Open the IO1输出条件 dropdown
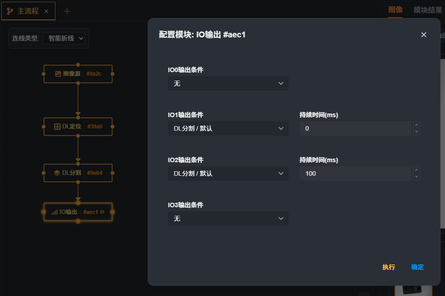 tap(228, 128)
